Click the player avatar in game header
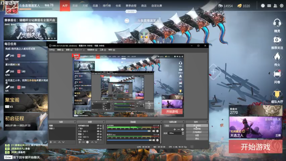 [x=11, y=8]
